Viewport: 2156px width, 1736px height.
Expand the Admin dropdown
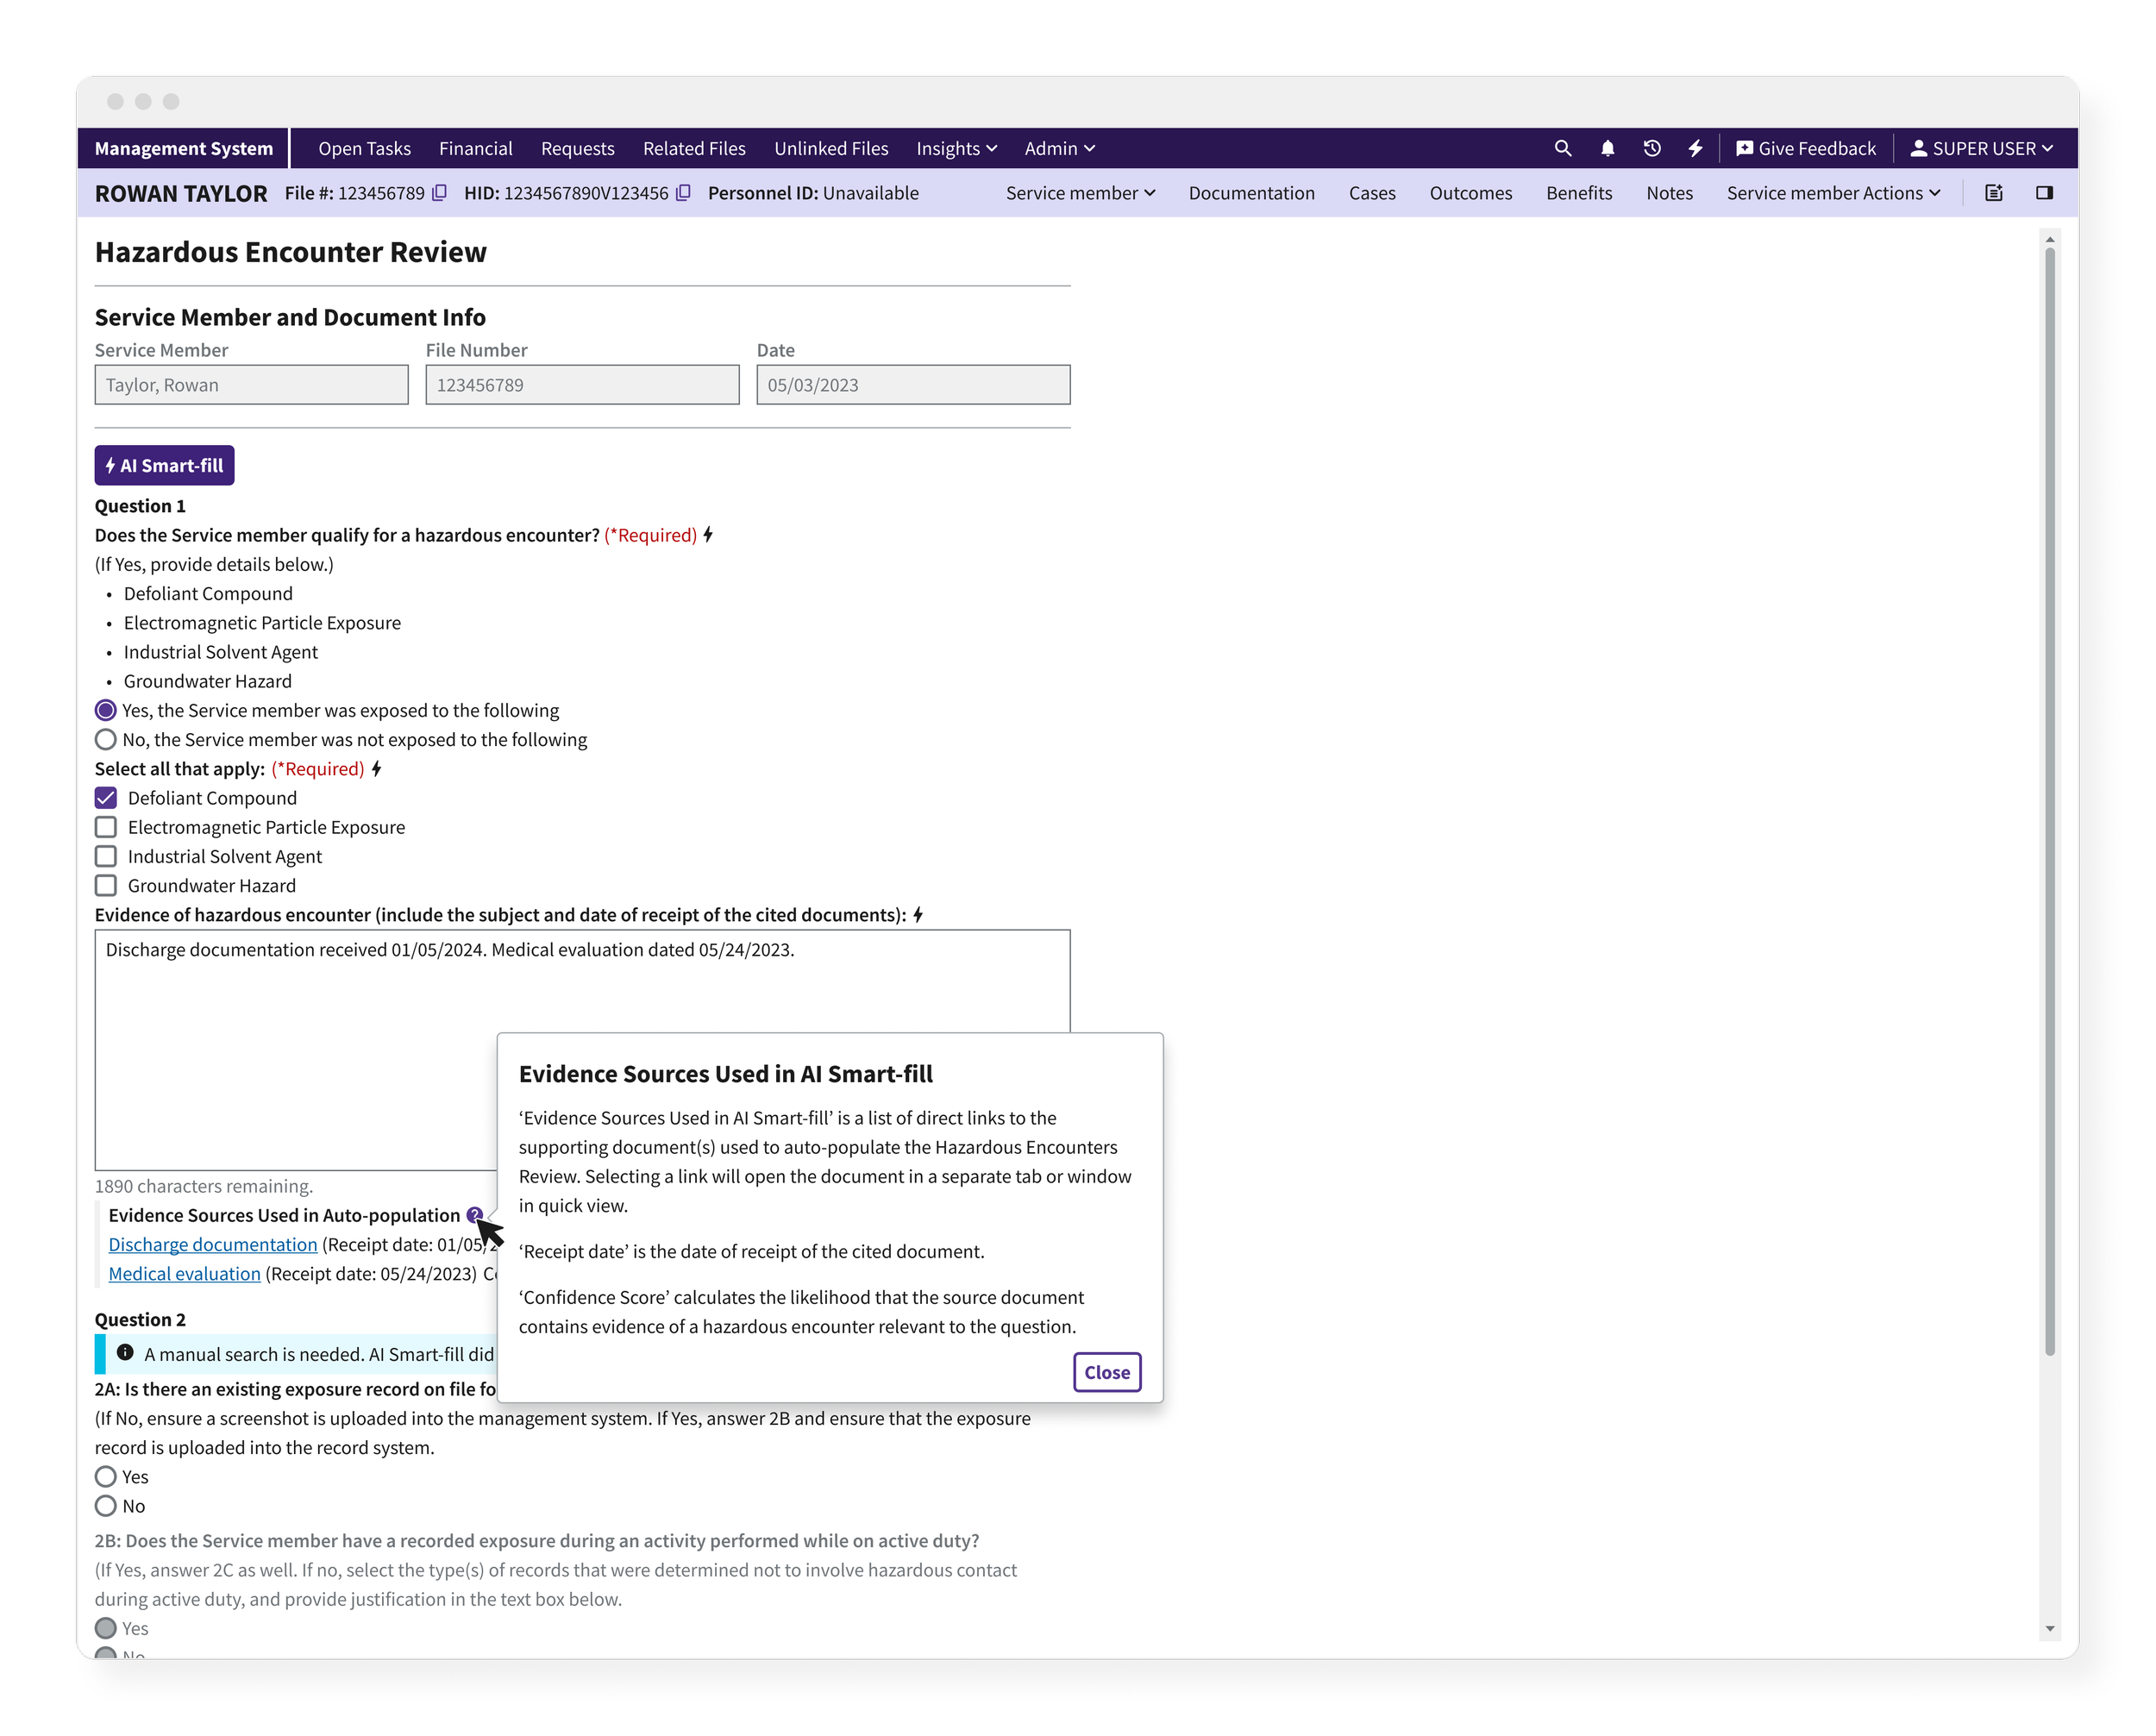[x=1059, y=148]
